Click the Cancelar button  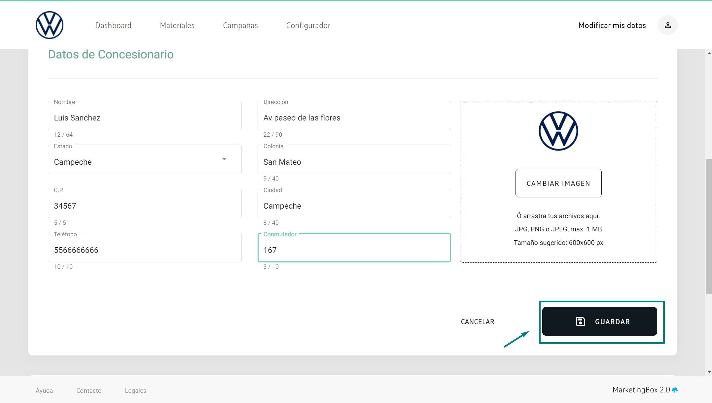[478, 322]
